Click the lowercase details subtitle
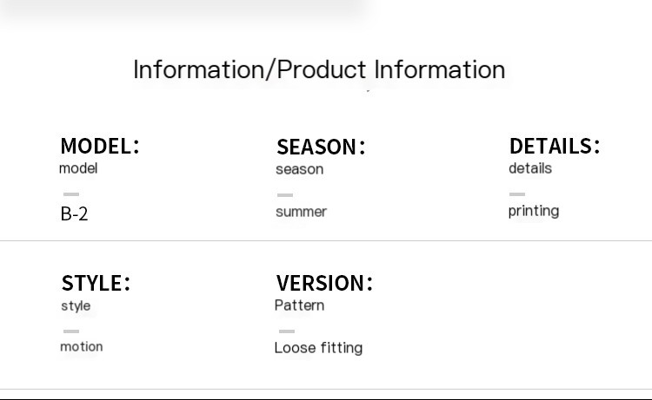 click(x=529, y=168)
